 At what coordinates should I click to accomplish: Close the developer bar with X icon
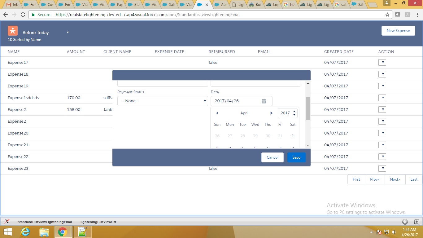(x=405, y=222)
